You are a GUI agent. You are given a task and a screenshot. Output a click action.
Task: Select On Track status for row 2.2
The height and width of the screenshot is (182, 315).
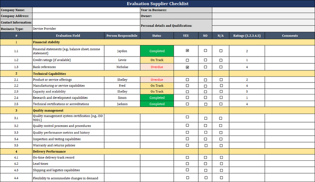(x=157, y=86)
